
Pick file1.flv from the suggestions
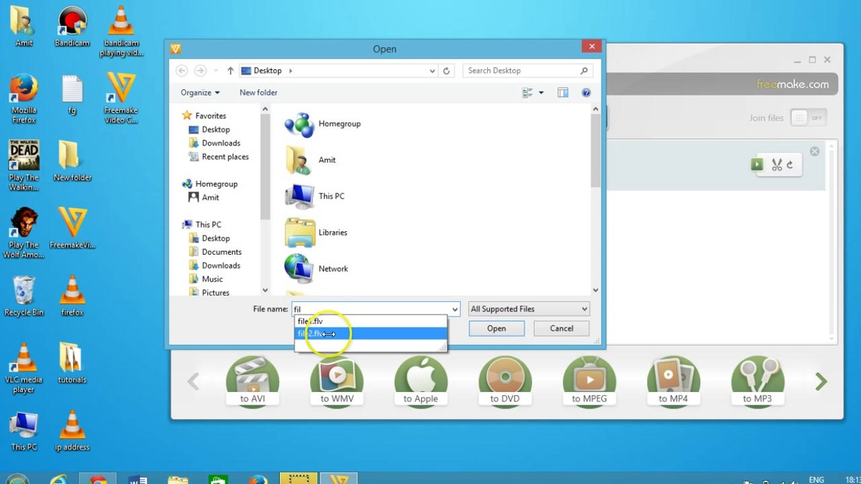[371, 321]
